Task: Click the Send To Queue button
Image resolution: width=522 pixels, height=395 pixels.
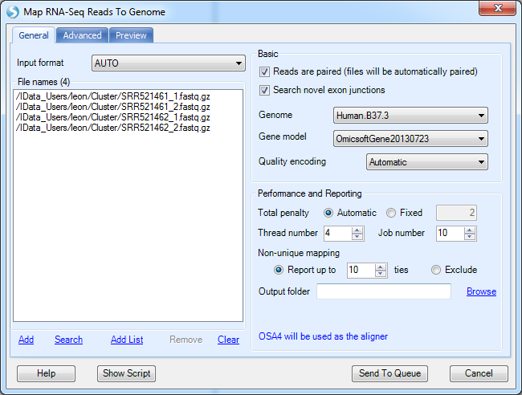Action: pos(389,373)
